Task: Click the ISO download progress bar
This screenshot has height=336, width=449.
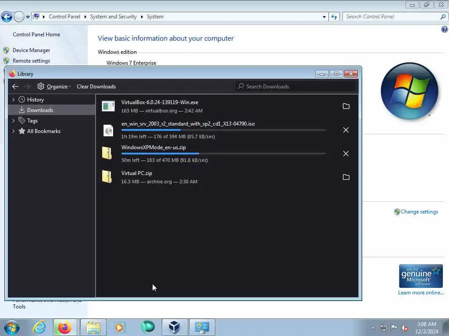Action: tap(224, 130)
